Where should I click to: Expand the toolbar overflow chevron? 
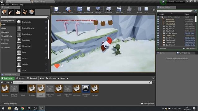tap(154, 10)
